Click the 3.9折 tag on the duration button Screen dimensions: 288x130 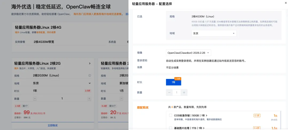point(178,78)
